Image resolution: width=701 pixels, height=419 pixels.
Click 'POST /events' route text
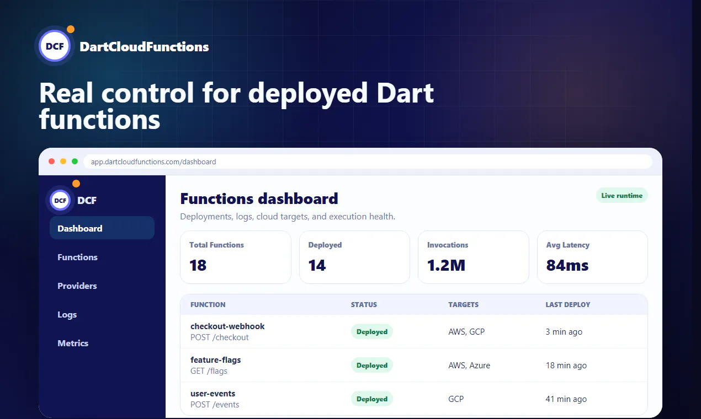(x=215, y=405)
